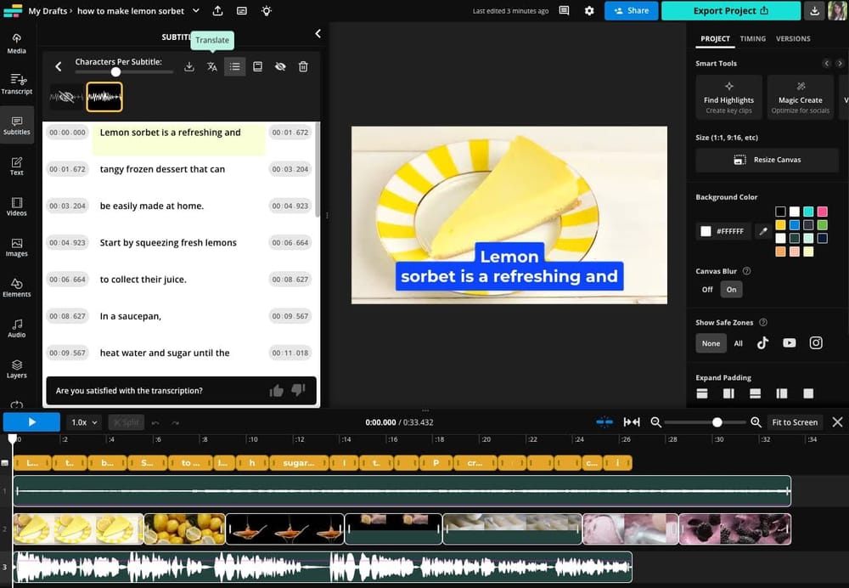This screenshot has width=849, height=588.
Task: Toggle Canvas Blur on
Action: pyautogui.click(x=731, y=289)
